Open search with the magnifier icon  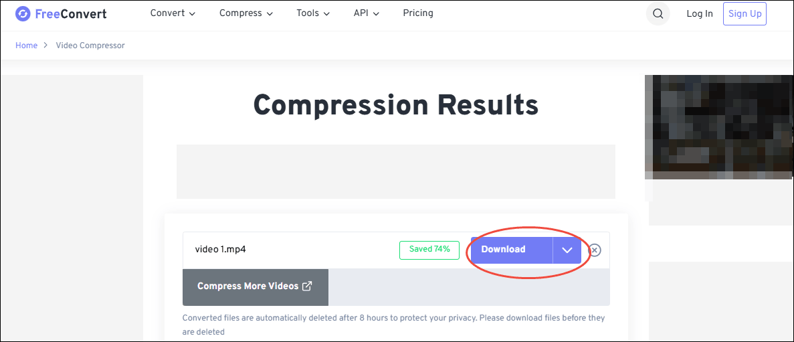point(658,14)
